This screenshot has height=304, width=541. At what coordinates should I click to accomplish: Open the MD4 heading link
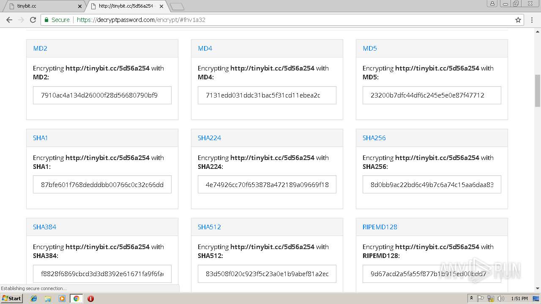205,49
